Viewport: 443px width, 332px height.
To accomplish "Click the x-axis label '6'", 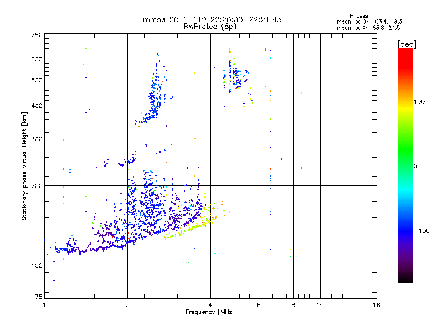I will tap(259, 305).
